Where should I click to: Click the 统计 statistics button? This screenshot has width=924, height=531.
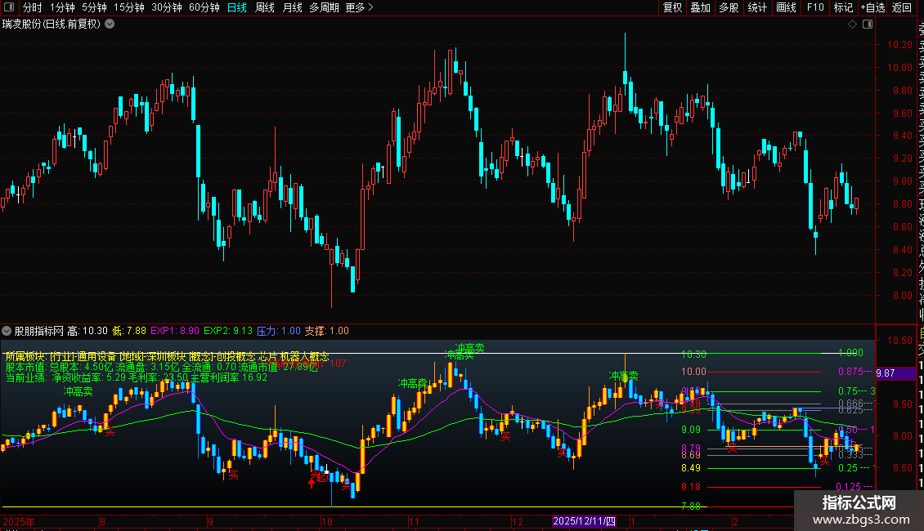pos(757,7)
